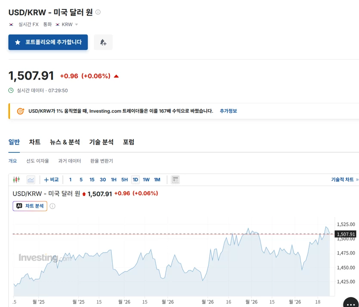Open the 환율 변환기 sub-tab
This screenshot has height=307, width=359.
point(101,161)
